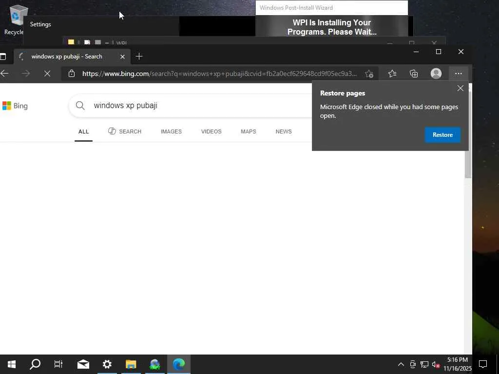This screenshot has width=499, height=374.
Task: Click the Restore button
Action: point(442,135)
